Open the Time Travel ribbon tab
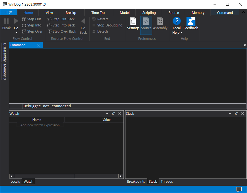This screenshot has width=247, height=193. (99, 13)
